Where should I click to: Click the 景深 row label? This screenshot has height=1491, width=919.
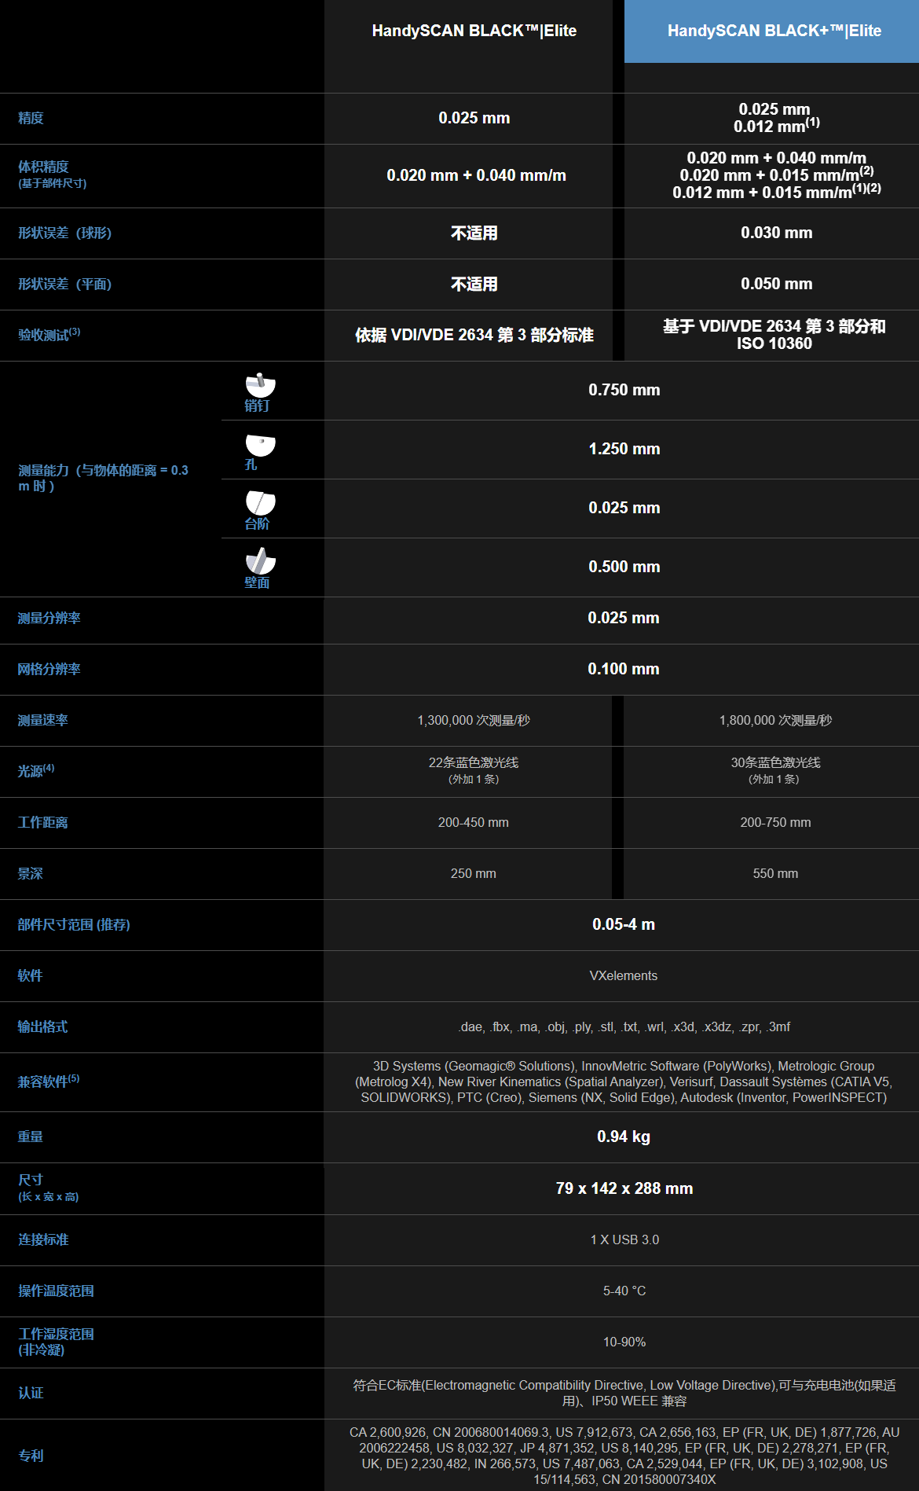coord(31,873)
